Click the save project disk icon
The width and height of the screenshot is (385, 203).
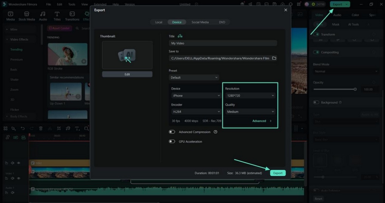tap(275, 4)
